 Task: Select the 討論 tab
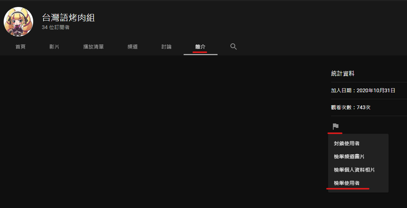point(166,47)
